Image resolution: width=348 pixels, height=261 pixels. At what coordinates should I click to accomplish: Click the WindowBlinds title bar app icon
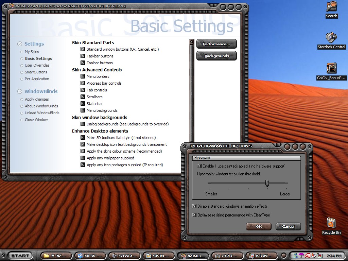12,6
